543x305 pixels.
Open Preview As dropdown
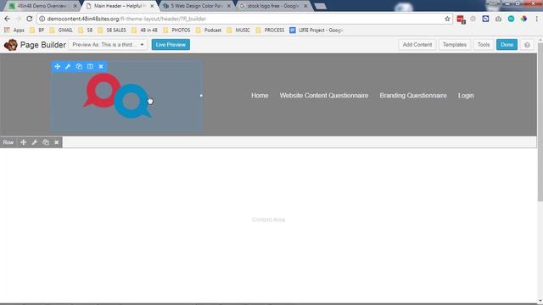pyautogui.click(x=108, y=45)
